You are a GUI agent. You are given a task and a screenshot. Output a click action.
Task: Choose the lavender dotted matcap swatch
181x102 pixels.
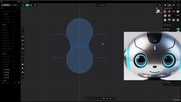[165, 20]
